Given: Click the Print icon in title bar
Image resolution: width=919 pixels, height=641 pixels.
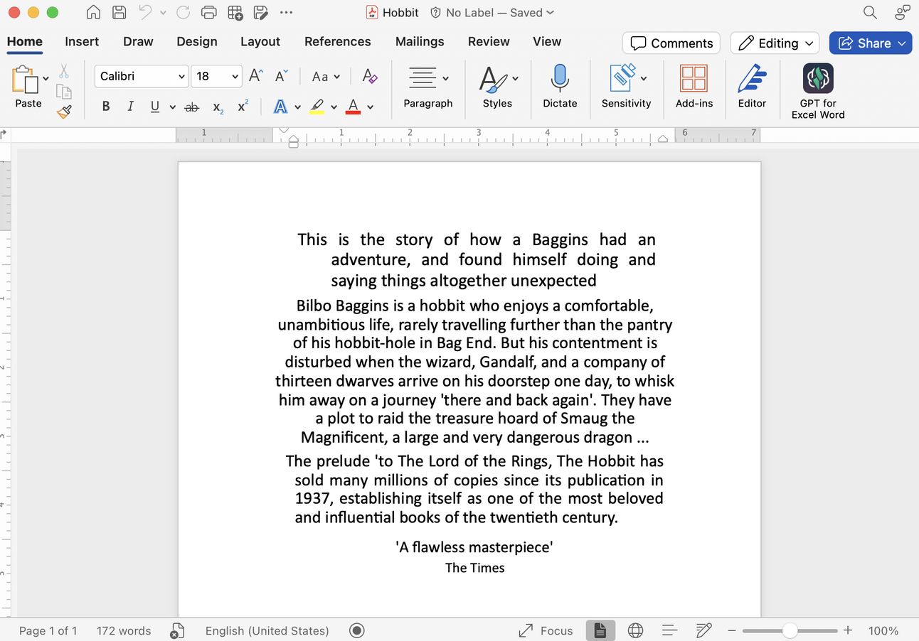Looking at the screenshot, I should point(208,13).
